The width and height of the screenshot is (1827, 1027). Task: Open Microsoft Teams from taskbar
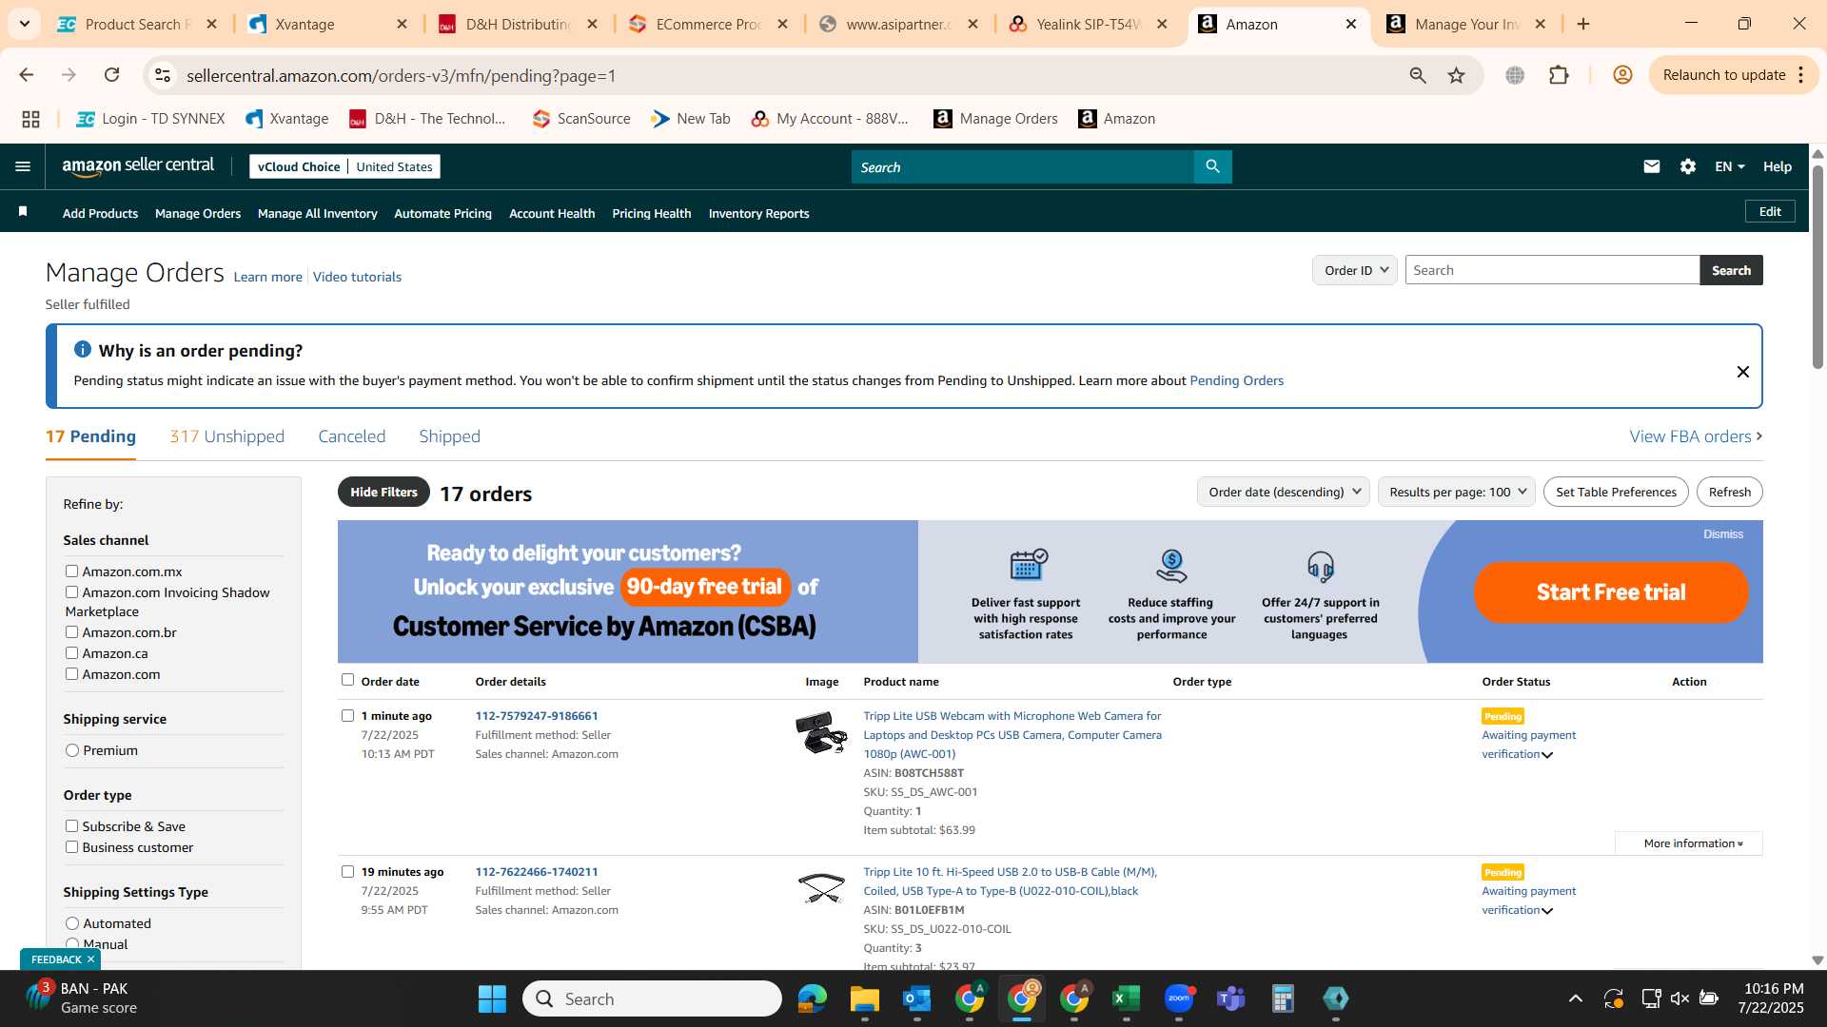[1231, 998]
